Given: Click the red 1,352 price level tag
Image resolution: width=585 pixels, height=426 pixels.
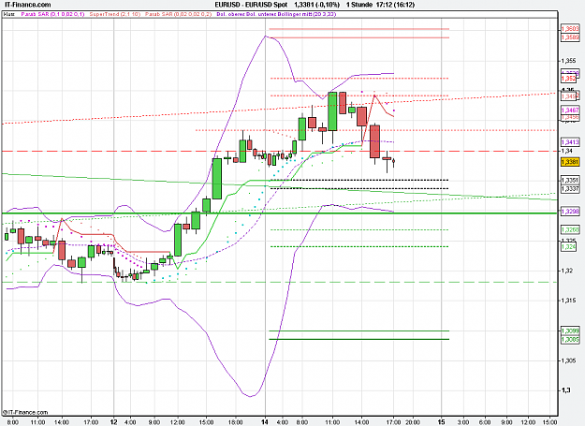Looking at the screenshot, I should (x=569, y=79).
